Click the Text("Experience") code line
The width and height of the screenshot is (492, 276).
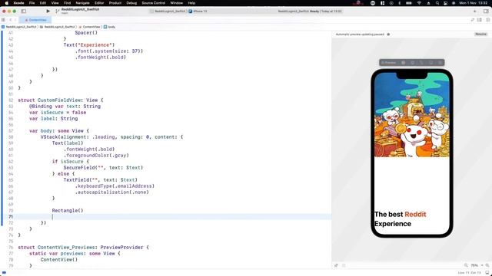pos(89,45)
